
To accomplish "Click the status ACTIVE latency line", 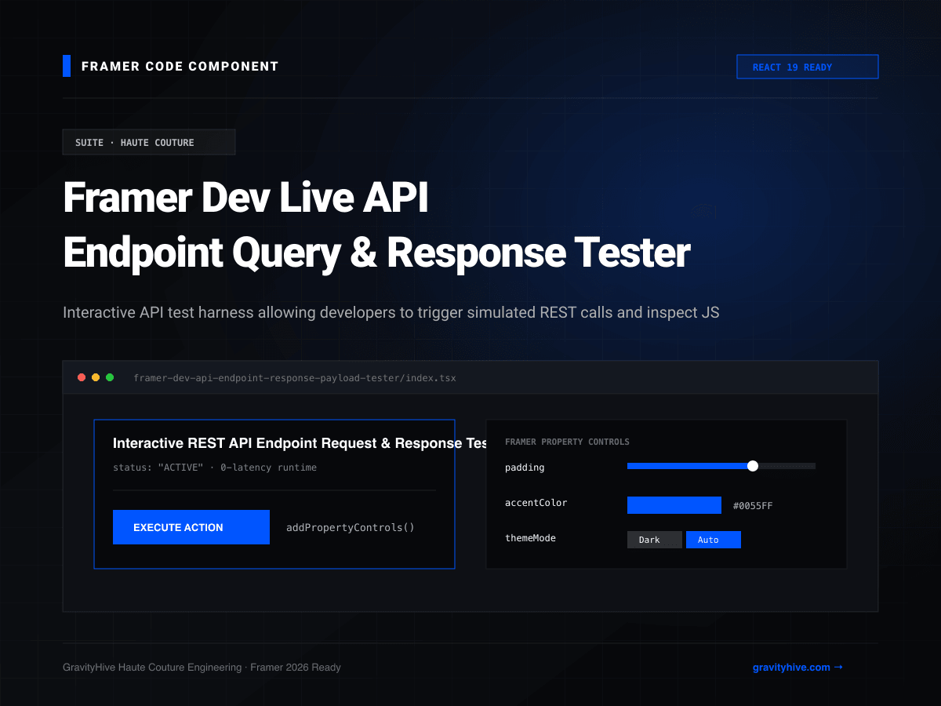I will [215, 468].
